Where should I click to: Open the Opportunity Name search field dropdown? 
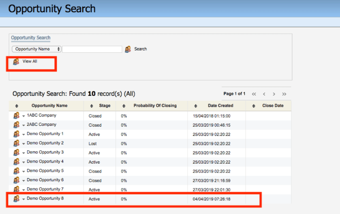click(36, 49)
